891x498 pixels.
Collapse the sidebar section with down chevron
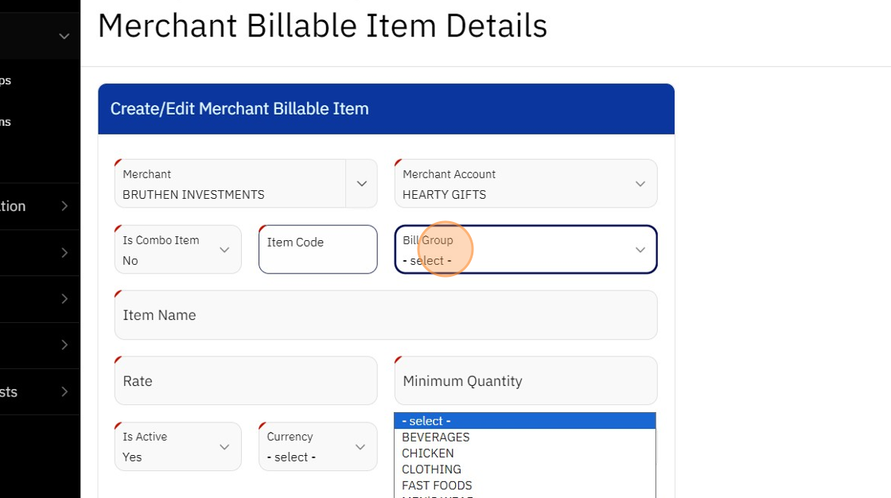click(x=64, y=36)
